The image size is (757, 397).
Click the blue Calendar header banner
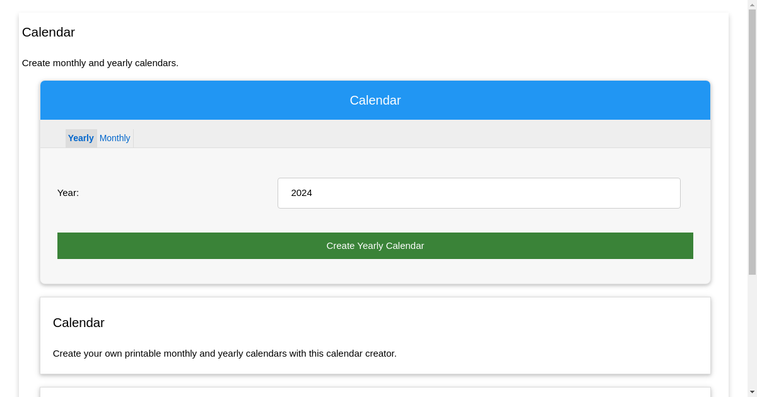[375, 100]
